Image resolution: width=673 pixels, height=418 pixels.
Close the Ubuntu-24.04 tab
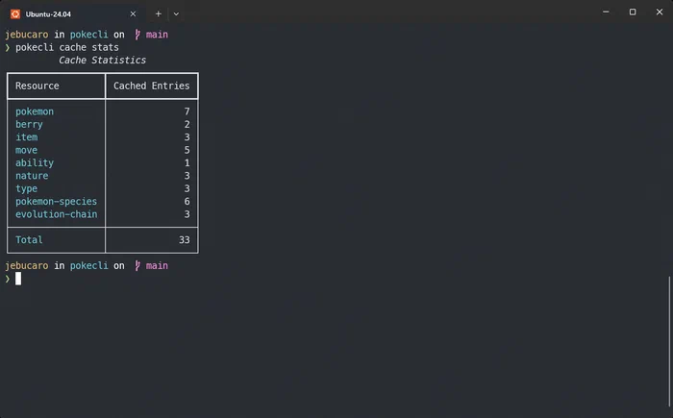(x=133, y=14)
